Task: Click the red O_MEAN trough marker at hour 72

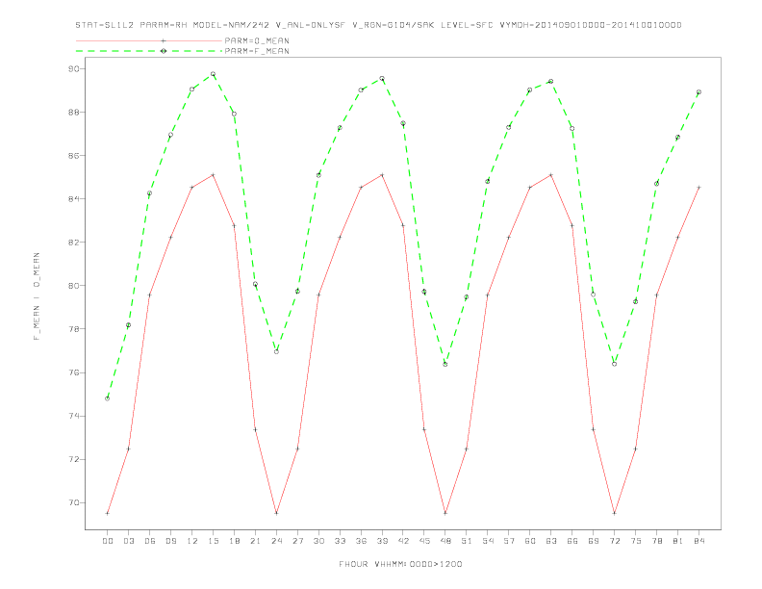Action: 614,513
